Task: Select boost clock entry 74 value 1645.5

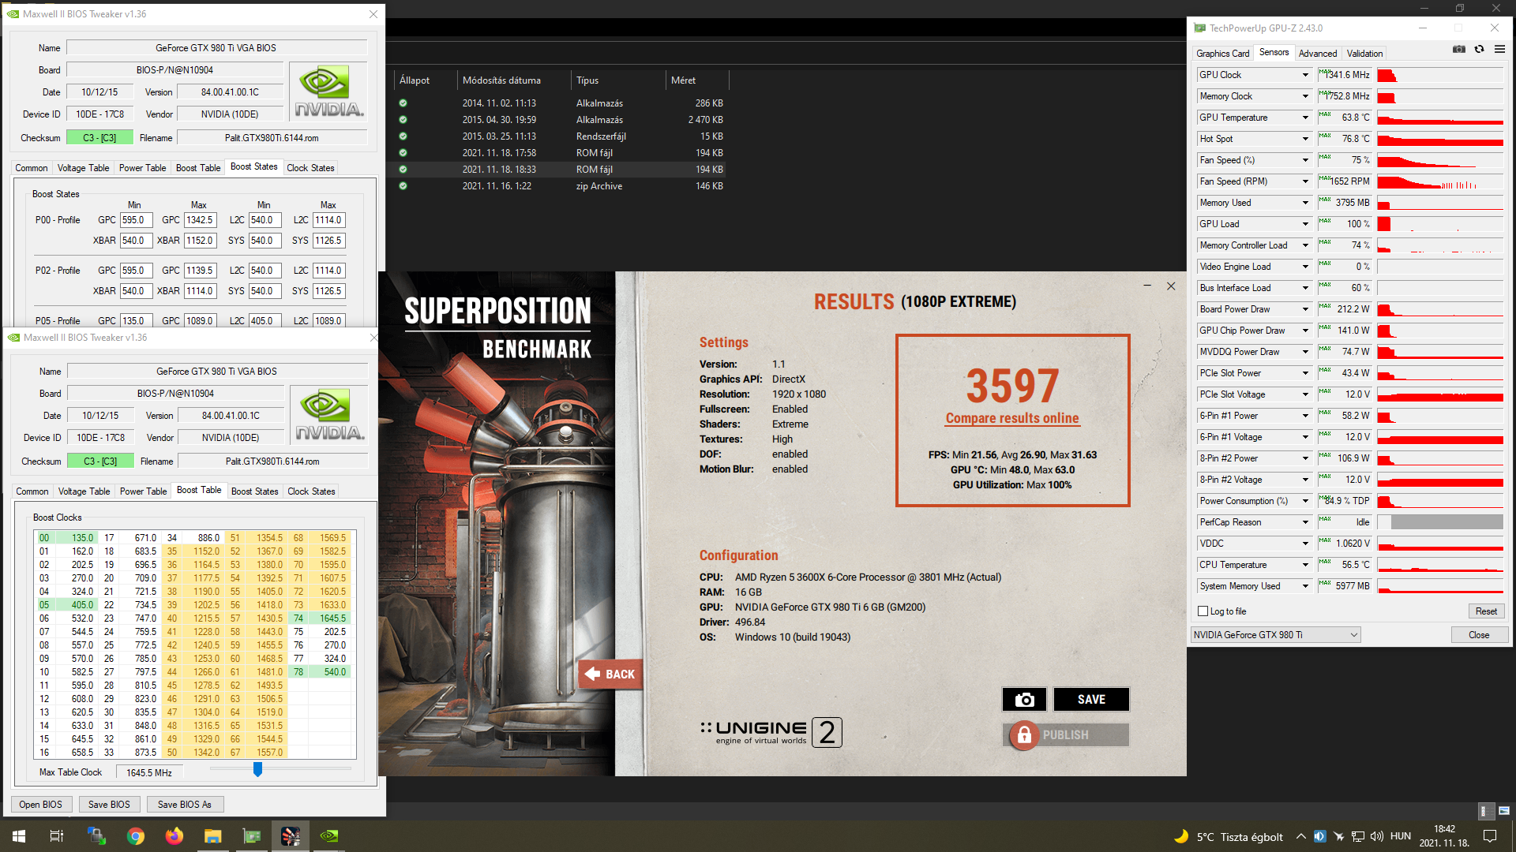Action: (321, 618)
